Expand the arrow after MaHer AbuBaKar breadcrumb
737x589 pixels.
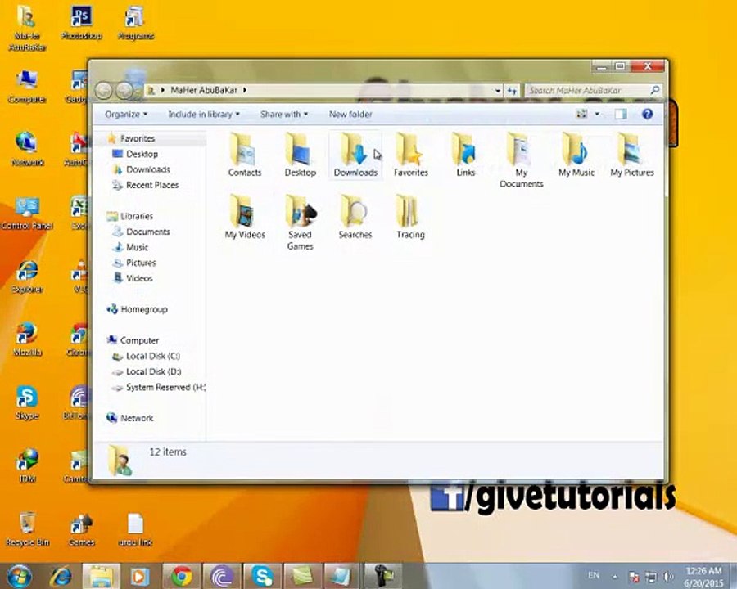tap(245, 90)
